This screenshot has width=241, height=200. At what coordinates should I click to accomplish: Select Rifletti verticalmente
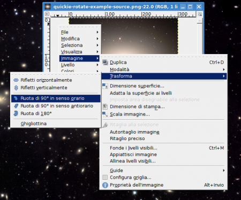click(x=56, y=88)
